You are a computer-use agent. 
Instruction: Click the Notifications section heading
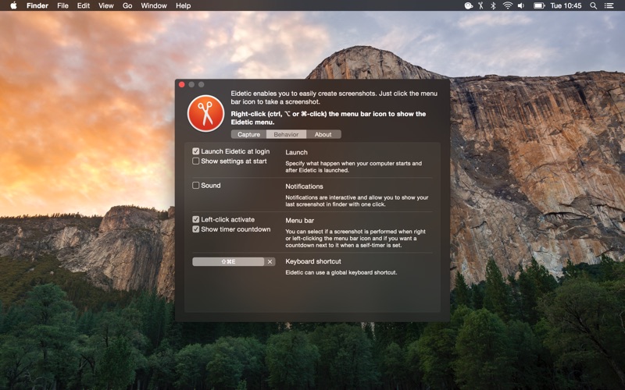pos(304,186)
